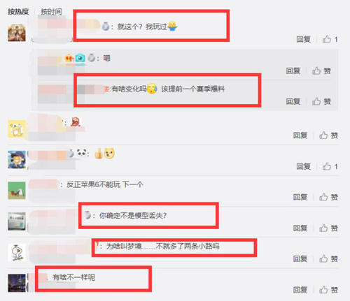Reply to the "为啥叫梦境" comment
This screenshot has width=350, height=301.
(300, 258)
